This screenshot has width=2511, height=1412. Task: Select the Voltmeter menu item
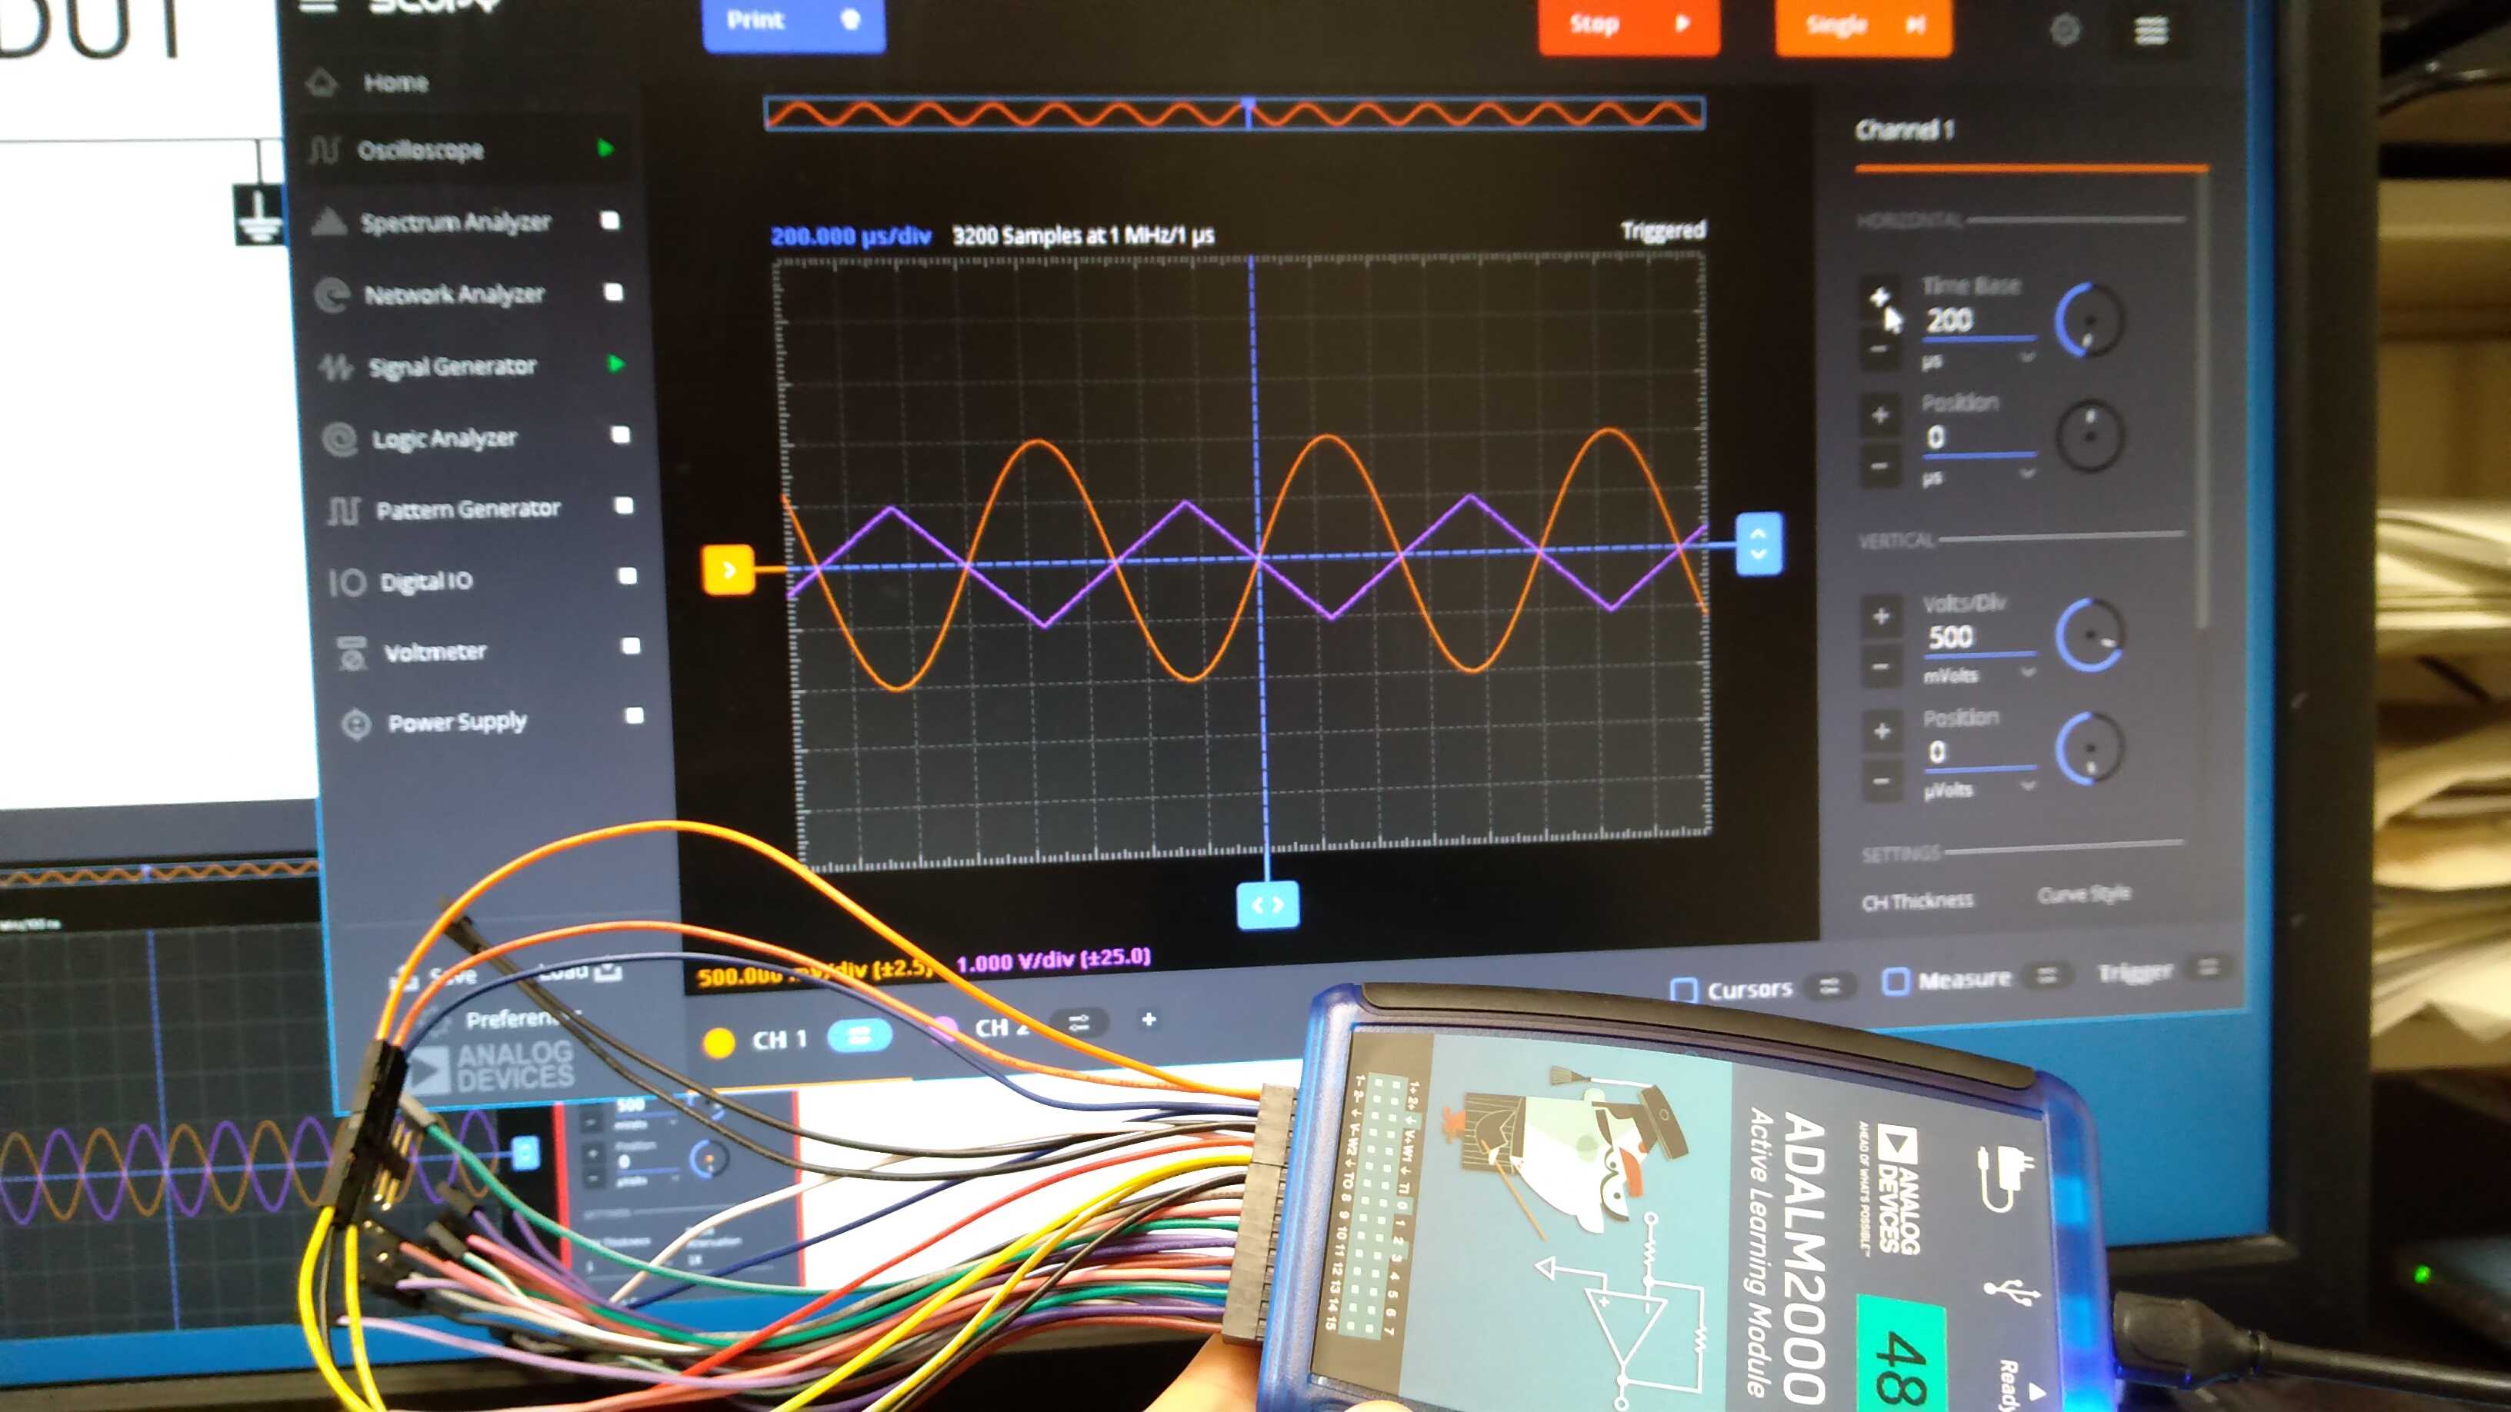pos(435,652)
